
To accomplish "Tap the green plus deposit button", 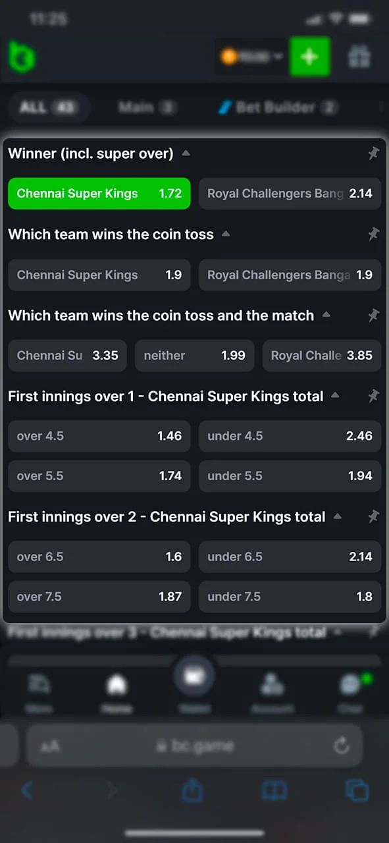I will [310, 57].
